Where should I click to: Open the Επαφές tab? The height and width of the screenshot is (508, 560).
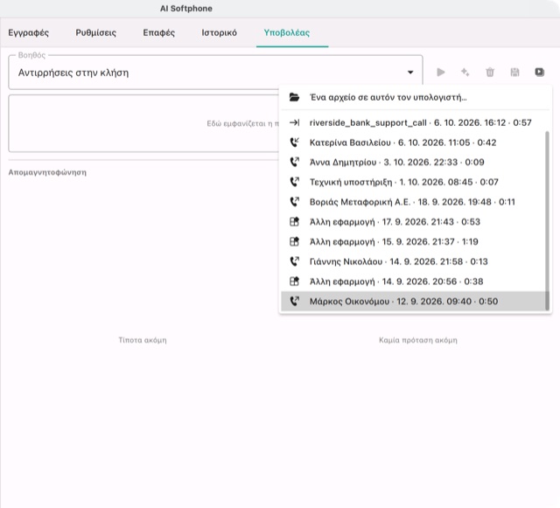pos(159,33)
